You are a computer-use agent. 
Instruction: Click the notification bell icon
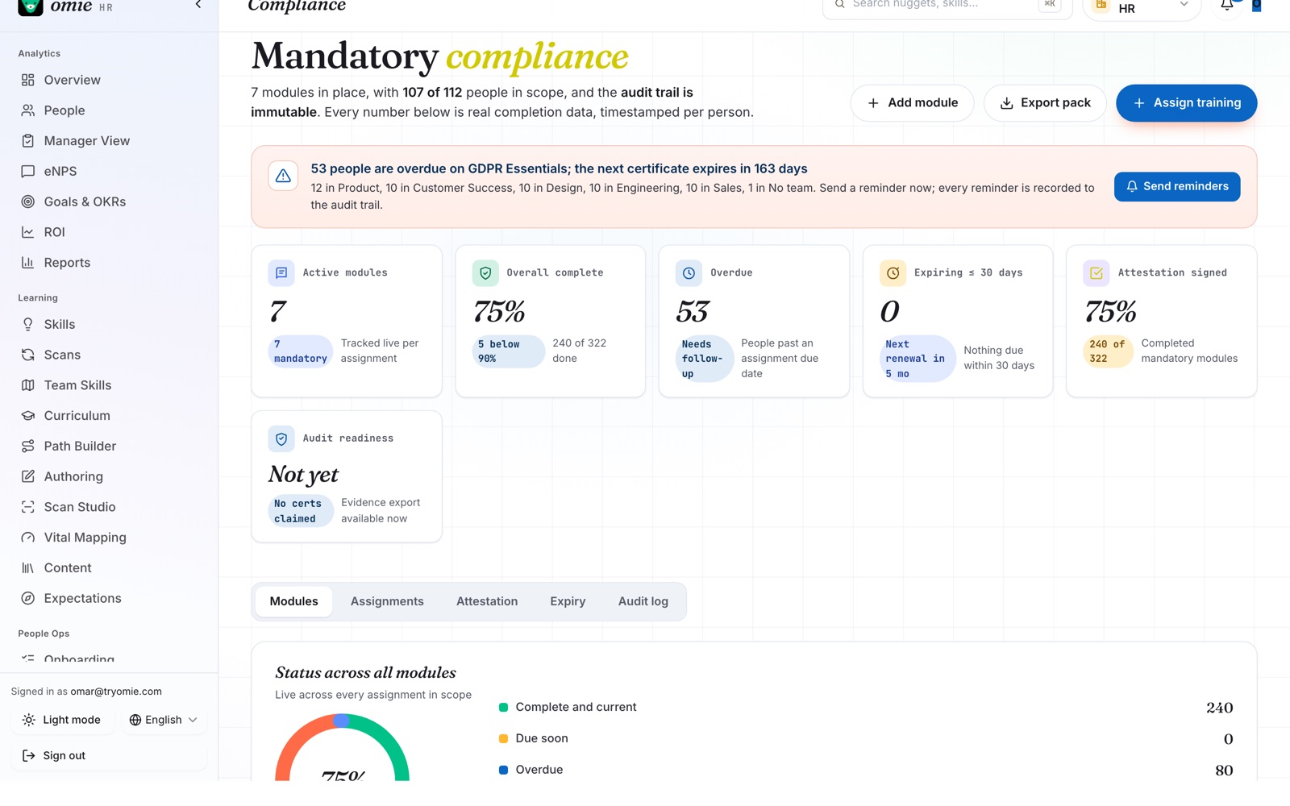[x=1226, y=5]
